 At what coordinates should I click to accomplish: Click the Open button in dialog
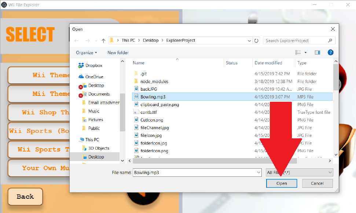[x=282, y=183]
